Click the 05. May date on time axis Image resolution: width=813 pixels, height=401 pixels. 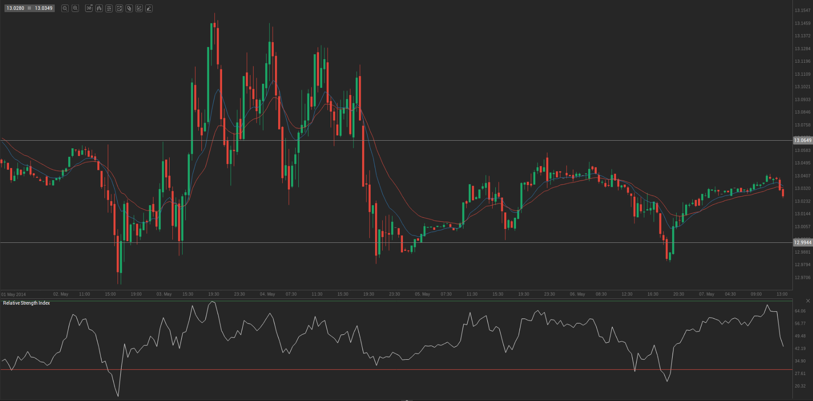click(x=422, y=294)
